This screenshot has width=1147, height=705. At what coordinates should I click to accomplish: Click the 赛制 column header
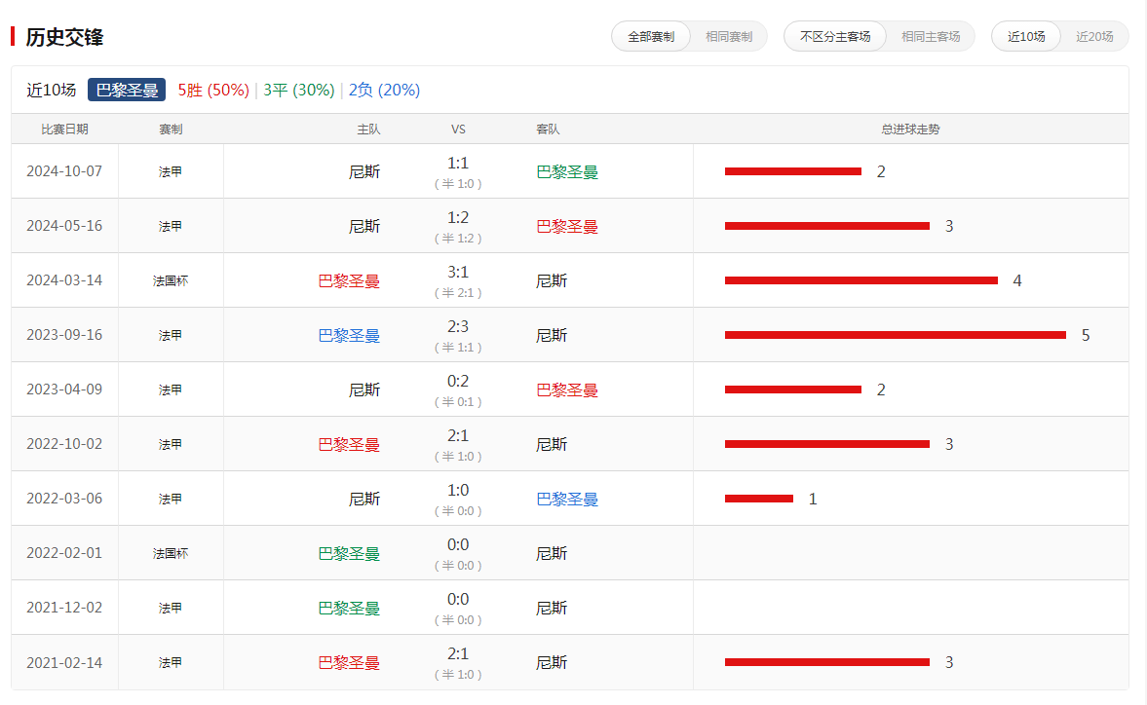pos(171,130)
